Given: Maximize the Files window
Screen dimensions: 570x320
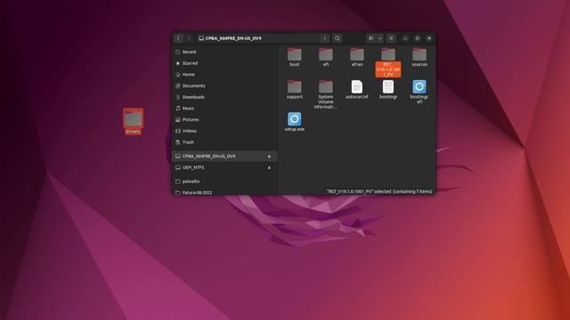Looking at the screenshot, I should [417, 38].
